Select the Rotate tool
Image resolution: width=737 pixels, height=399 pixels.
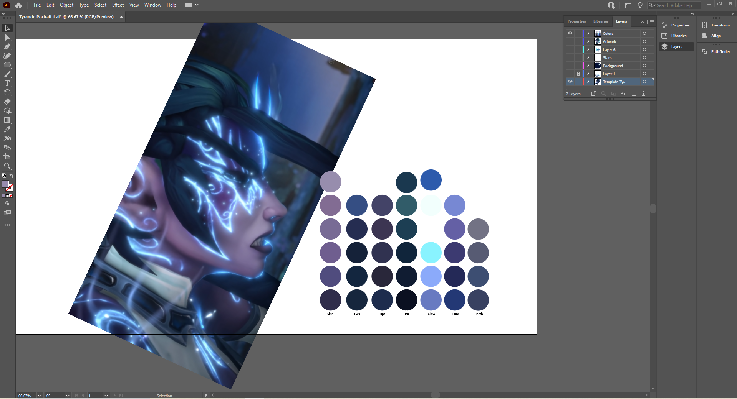(x=7, y=93)
